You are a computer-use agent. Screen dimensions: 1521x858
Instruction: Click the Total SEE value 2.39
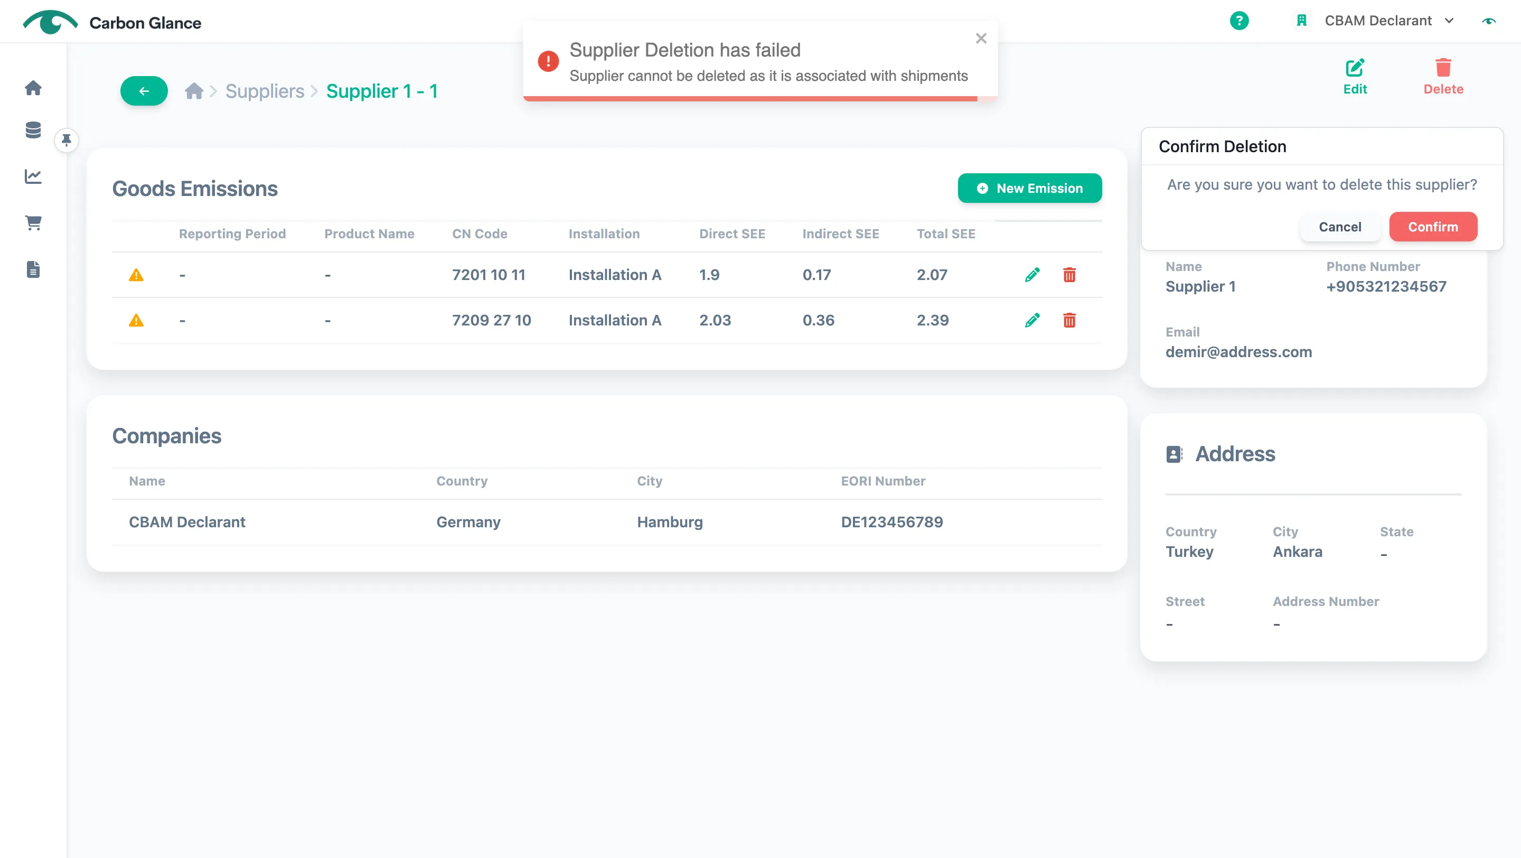[x=932, y=321]
